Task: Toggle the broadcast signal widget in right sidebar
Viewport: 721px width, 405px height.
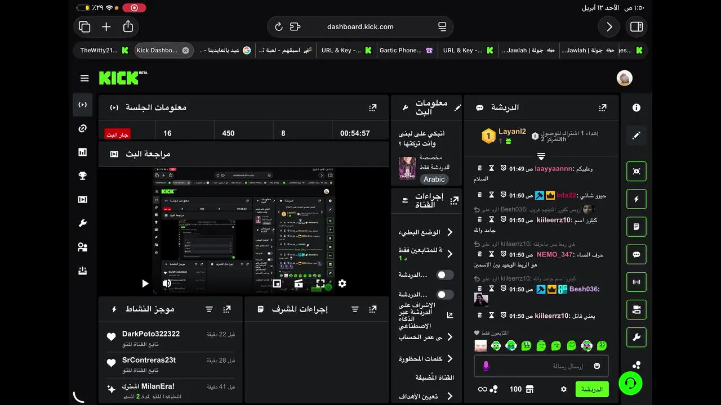Action: pos(637,282)
